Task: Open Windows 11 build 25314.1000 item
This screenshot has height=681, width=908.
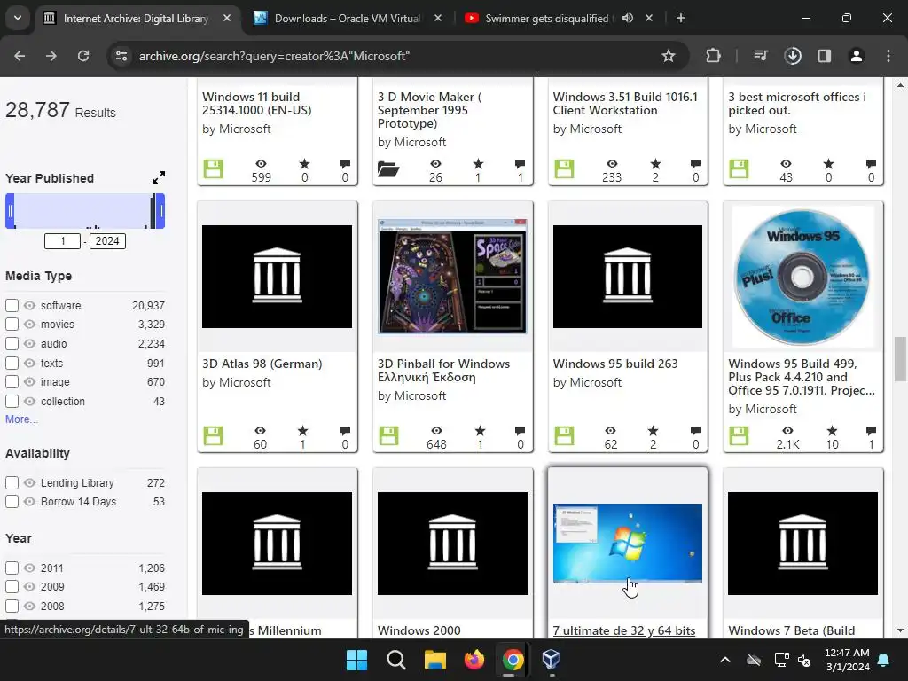Action: click(256, 104)
